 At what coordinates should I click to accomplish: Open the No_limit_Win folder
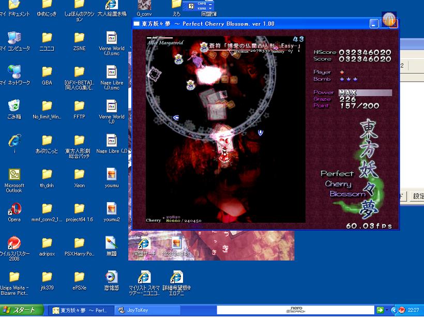click(x=47, y=109)
